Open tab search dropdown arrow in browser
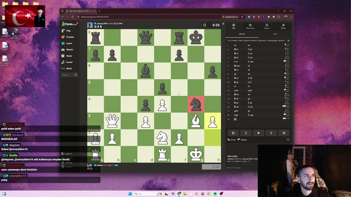Screen dimensions: 351x197 tap(62, 11)
